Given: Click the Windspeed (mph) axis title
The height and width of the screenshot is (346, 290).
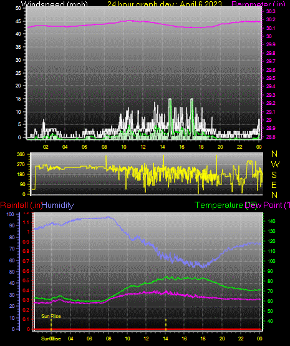Looking at the screenshot, I should pyautogui.click(x=54, y=4).
